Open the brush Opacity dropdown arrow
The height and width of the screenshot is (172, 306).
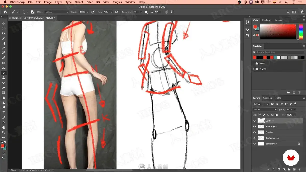pos(87,12)
